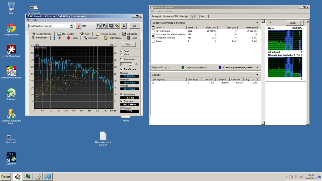
Task: Click the action center flag tray icon
Action: click(x=291, y=177)
